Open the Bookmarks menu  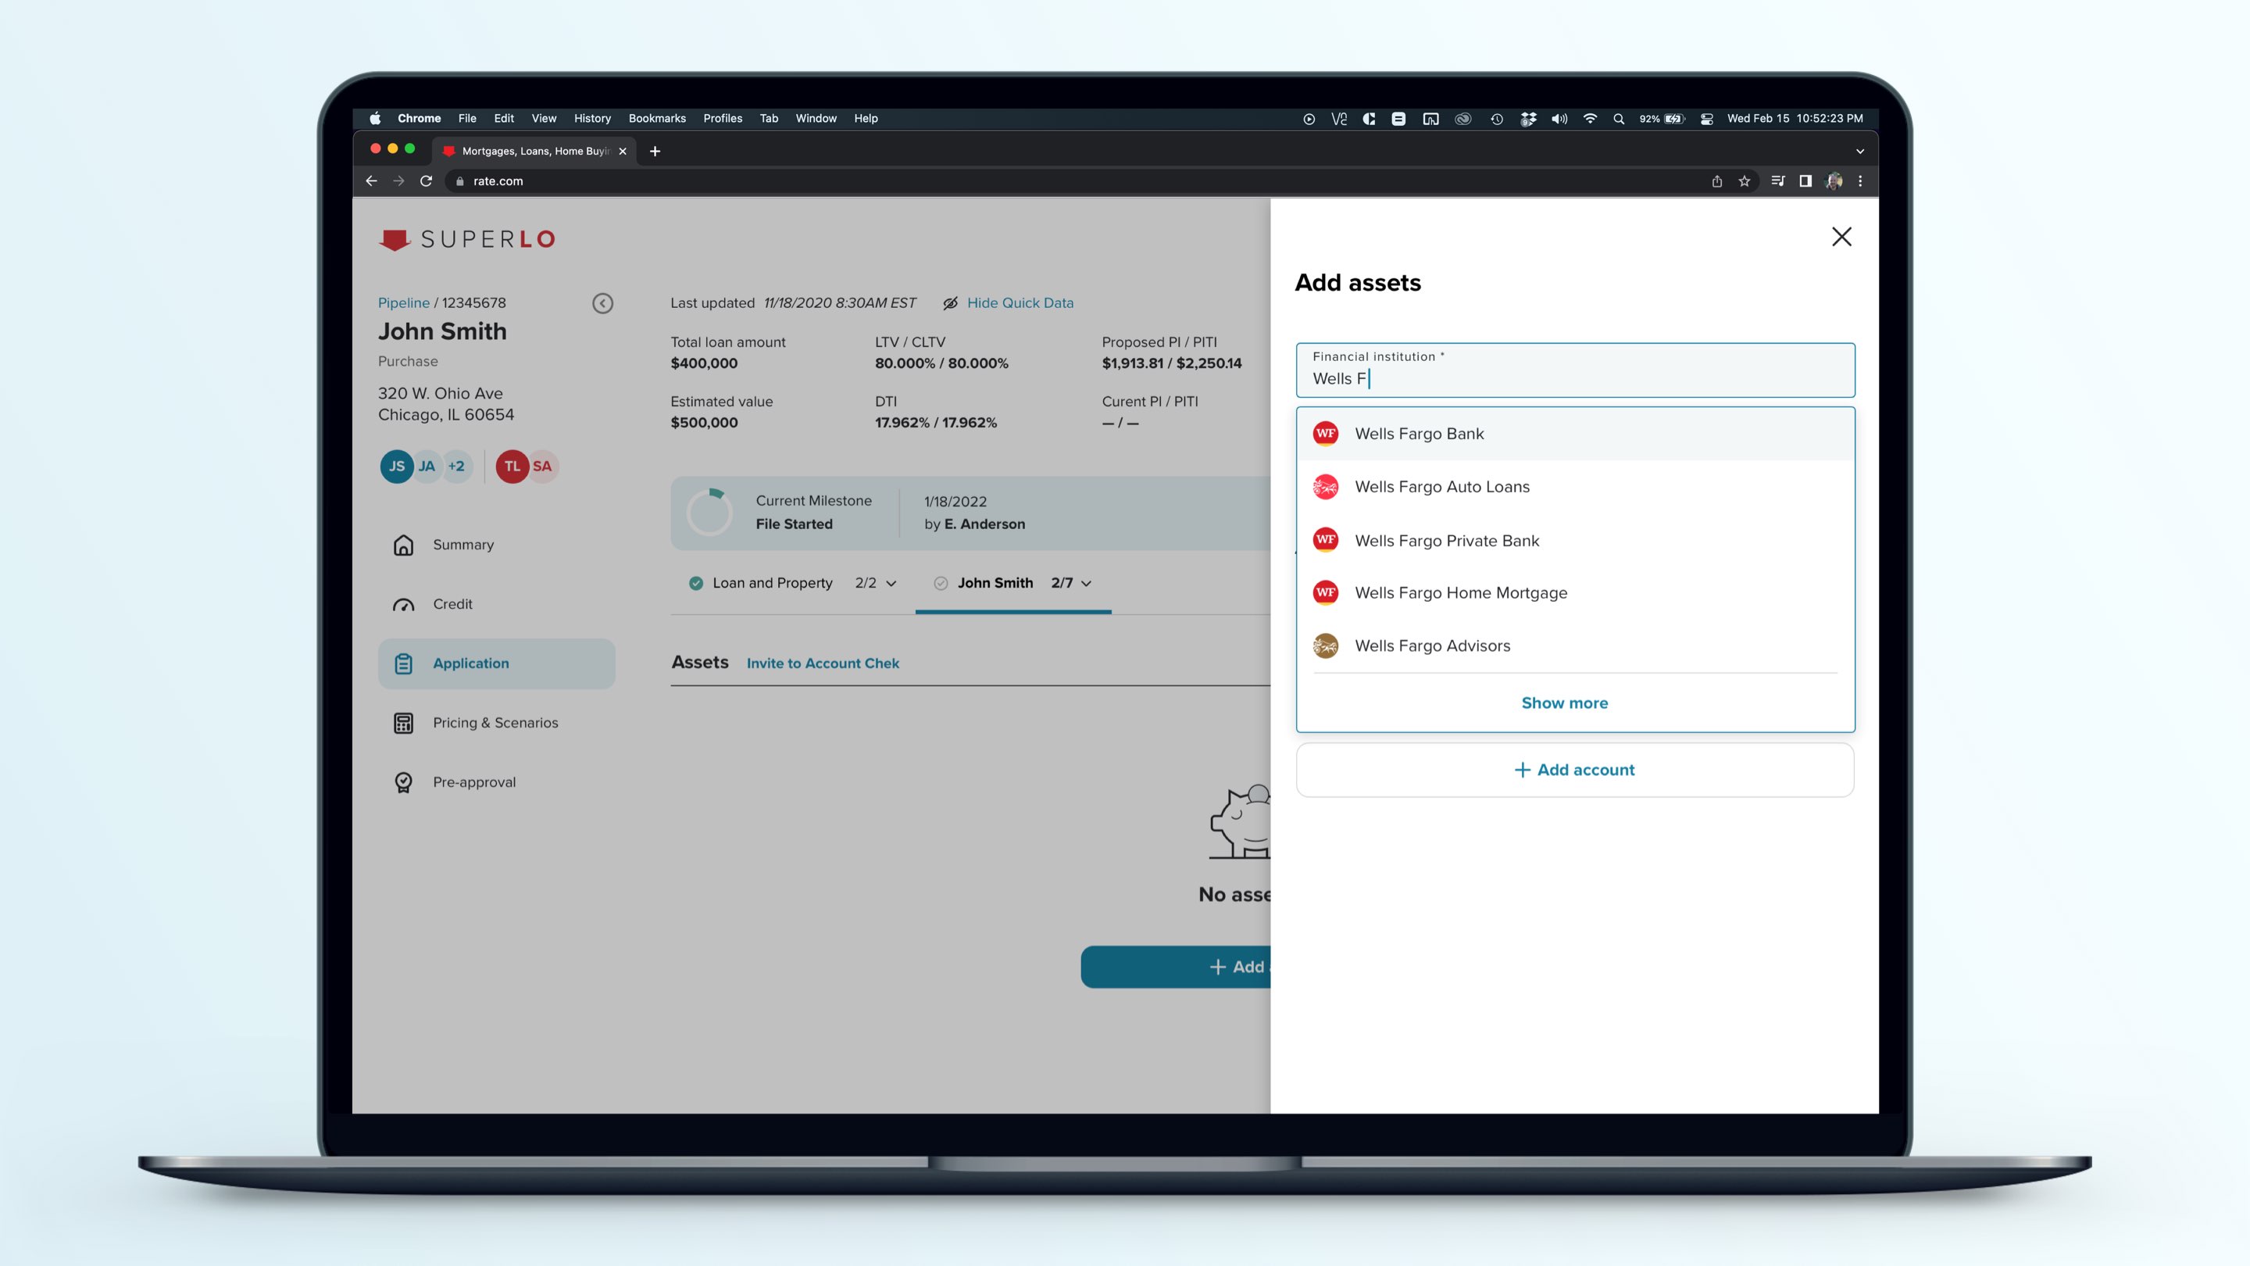657,118
